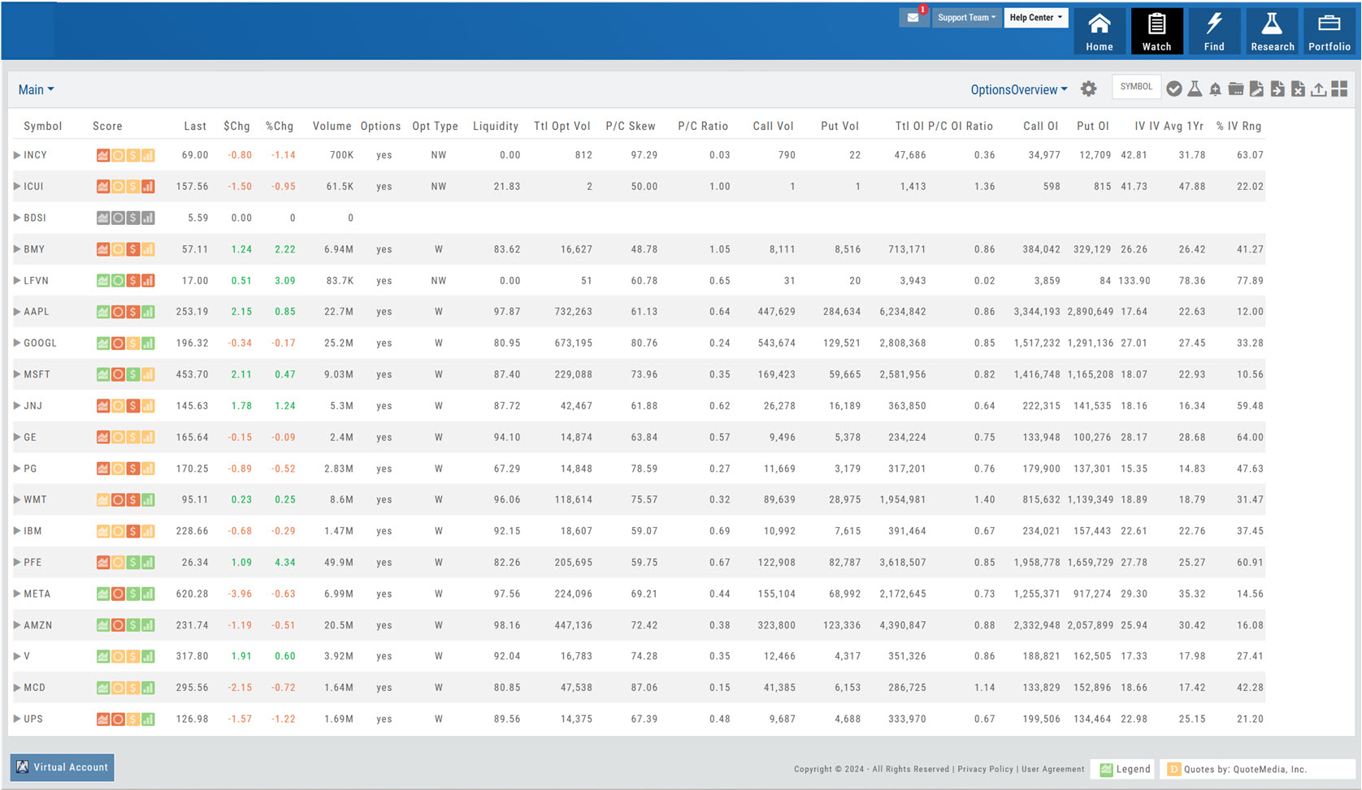Click the SYMBOL input field

(x=1136, y=87)
